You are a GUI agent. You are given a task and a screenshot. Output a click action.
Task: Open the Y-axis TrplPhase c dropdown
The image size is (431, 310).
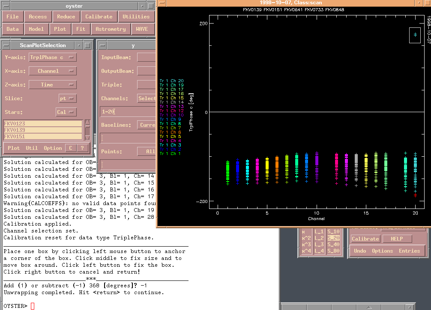click(x=53, y=57)
